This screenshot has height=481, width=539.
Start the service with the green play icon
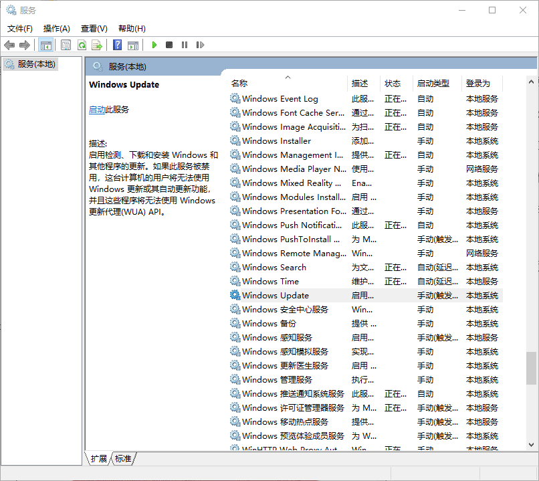tap(154, 45)
